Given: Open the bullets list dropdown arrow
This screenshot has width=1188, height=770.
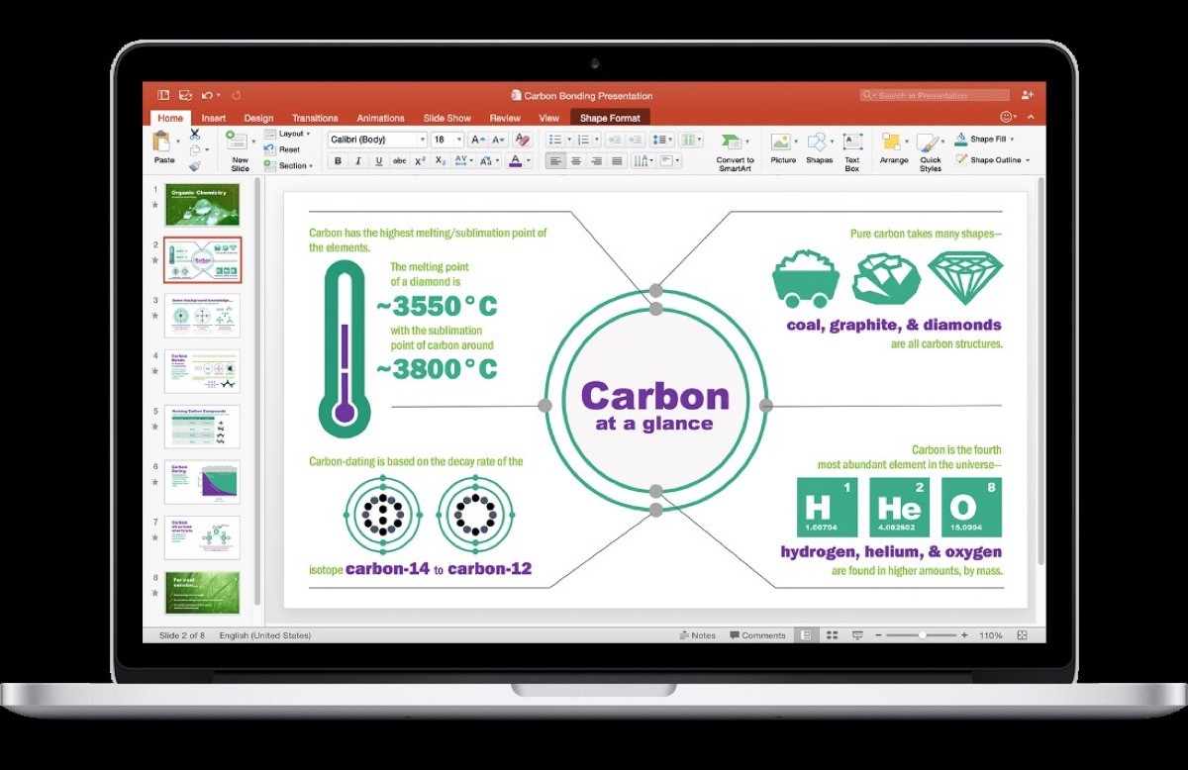Looking at the screenshot, I should point(569,140).
